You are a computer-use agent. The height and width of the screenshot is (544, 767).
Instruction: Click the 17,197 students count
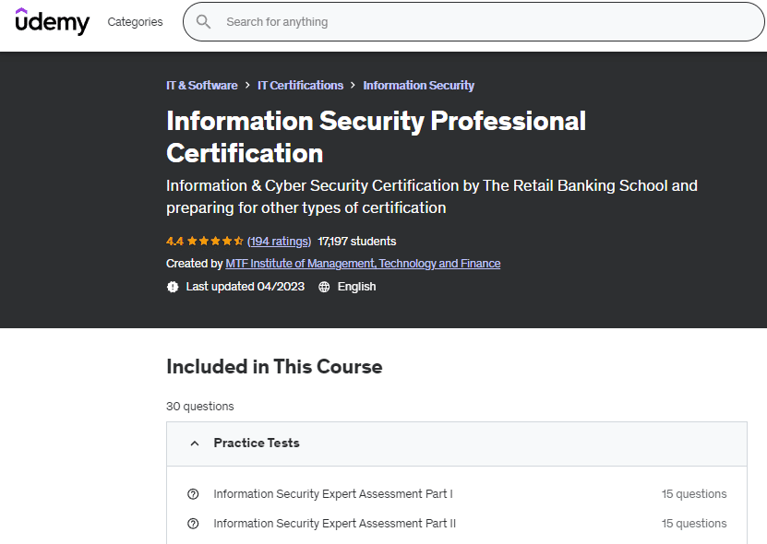(x=356, y=241)
